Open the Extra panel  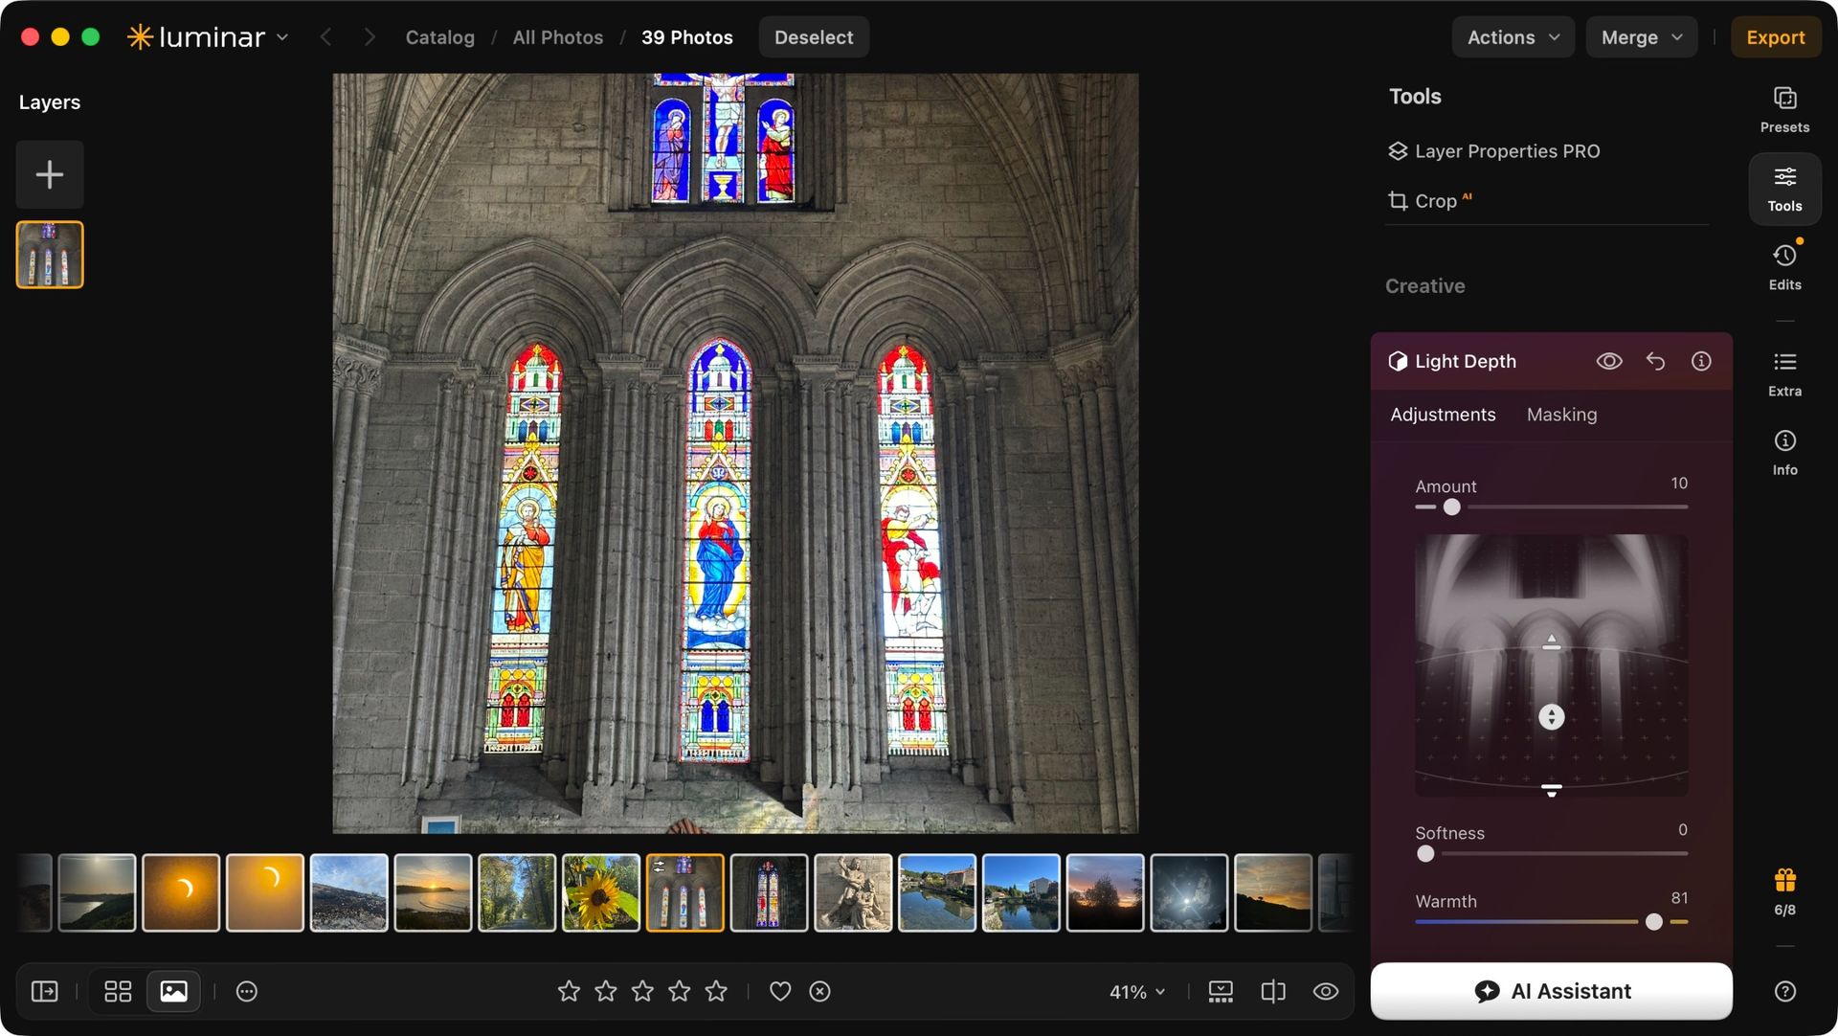click(1784, 373)
